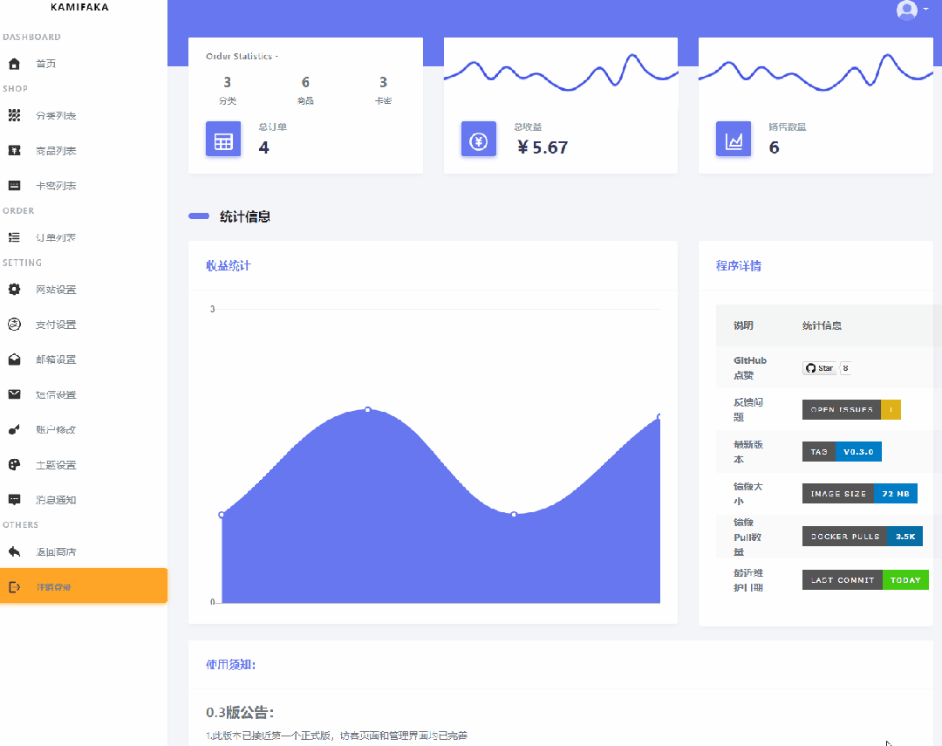Click the 商品 count 6
This screenshot has height=746, width=942.
305,82
